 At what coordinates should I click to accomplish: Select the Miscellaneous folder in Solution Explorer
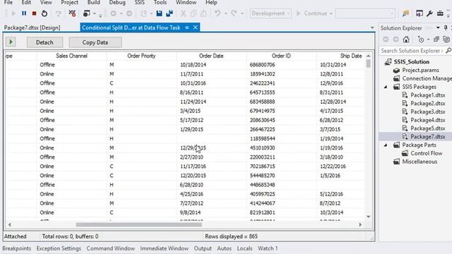point(420,162)
